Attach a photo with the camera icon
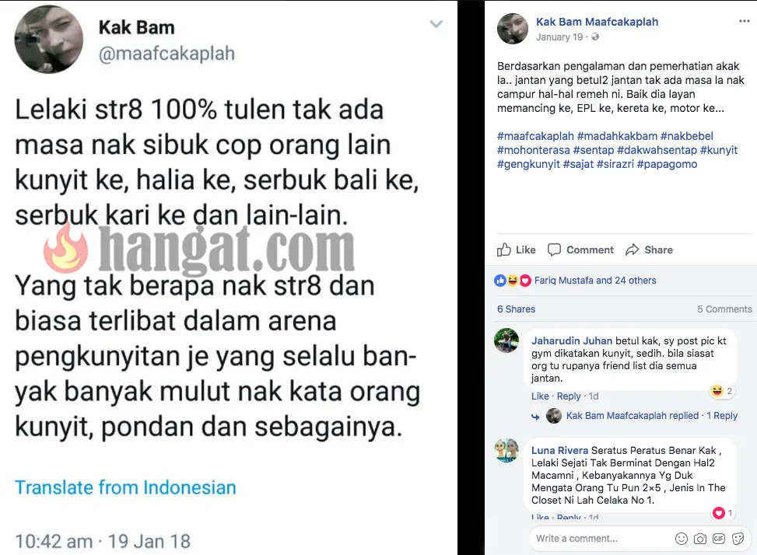 700,539
